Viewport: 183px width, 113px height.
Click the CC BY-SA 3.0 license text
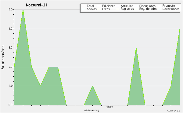point(174,111)
